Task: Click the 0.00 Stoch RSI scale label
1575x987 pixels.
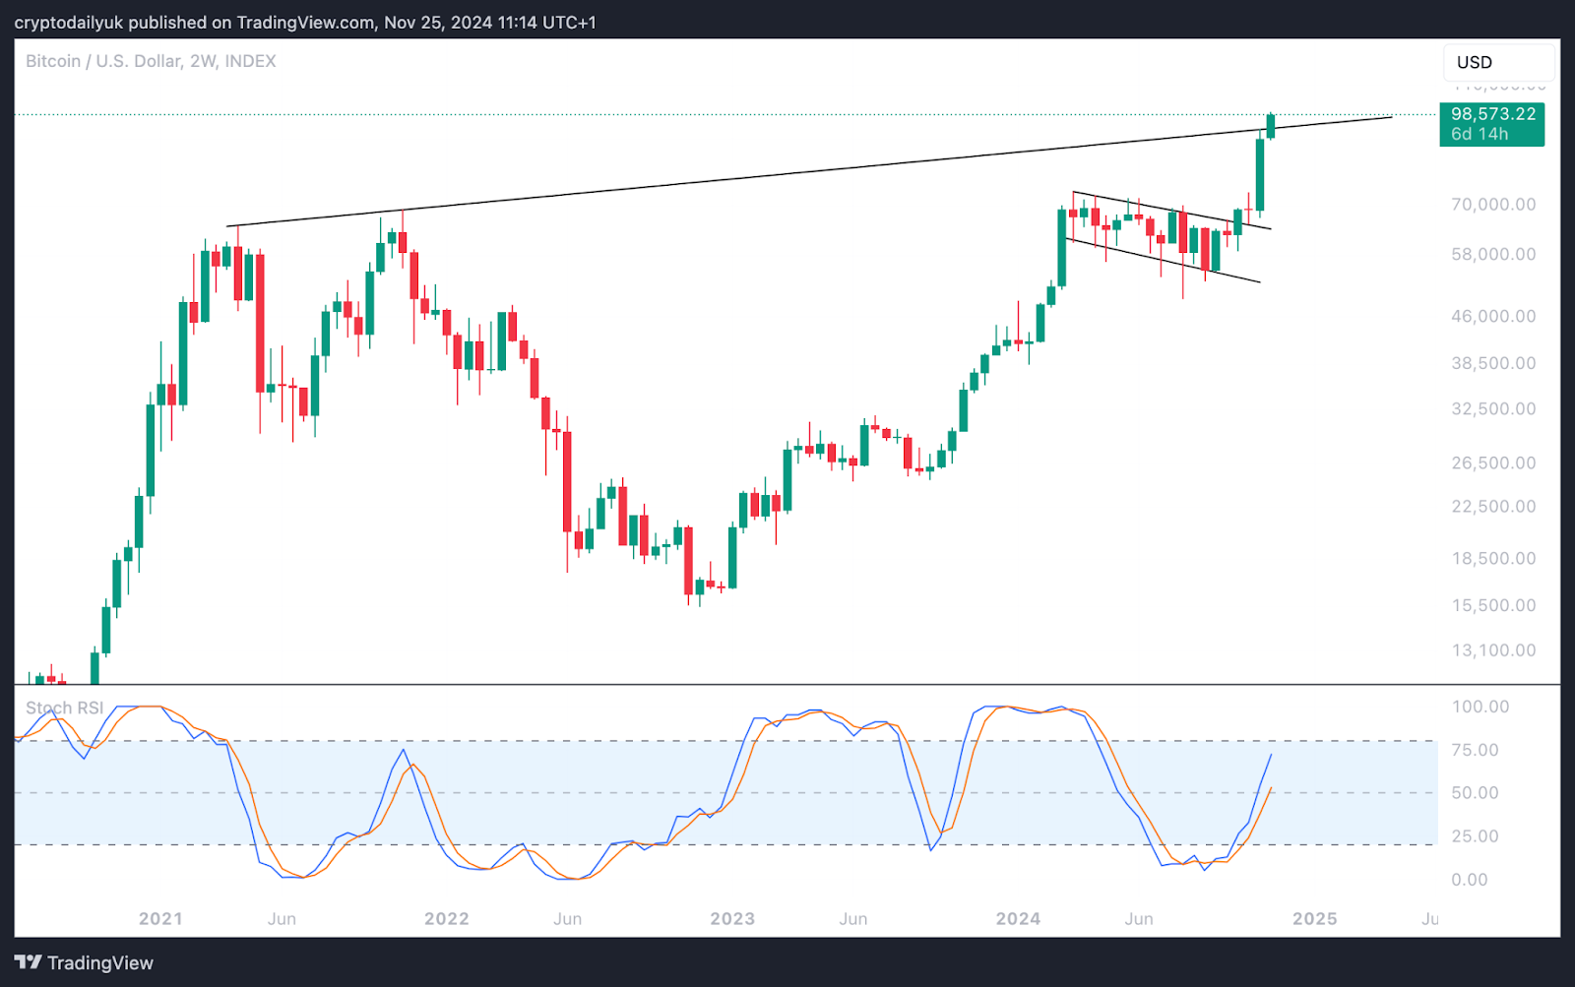Action: [1470, 879]
